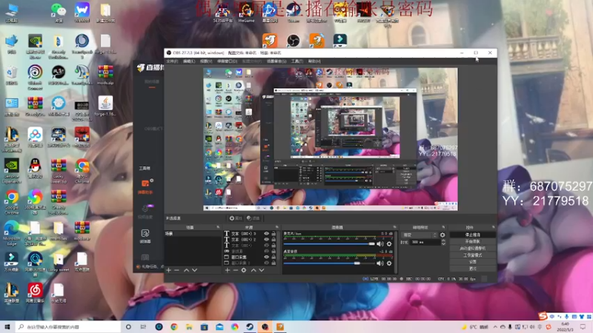Remove the scene with minus icon in Scenes panel
Viewport: 593px width, 333px height.
click(x=176, y=270)
